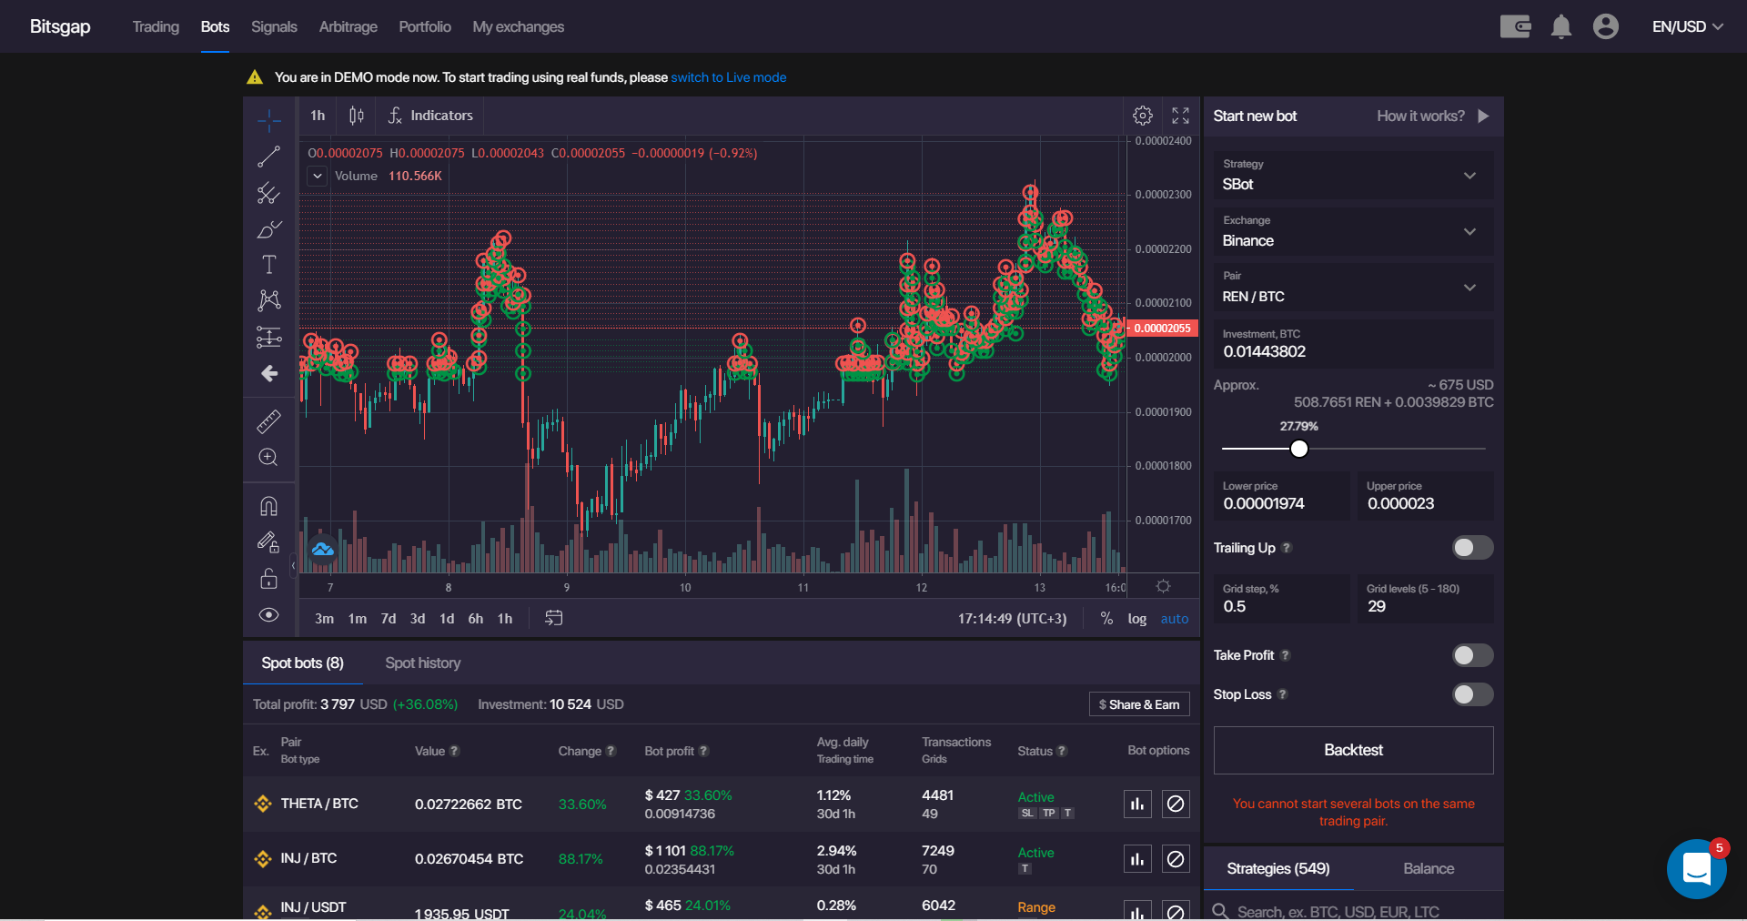Toggle log scale on chart
This screenshot has width=1747, height=921.
coord(1137,618)
